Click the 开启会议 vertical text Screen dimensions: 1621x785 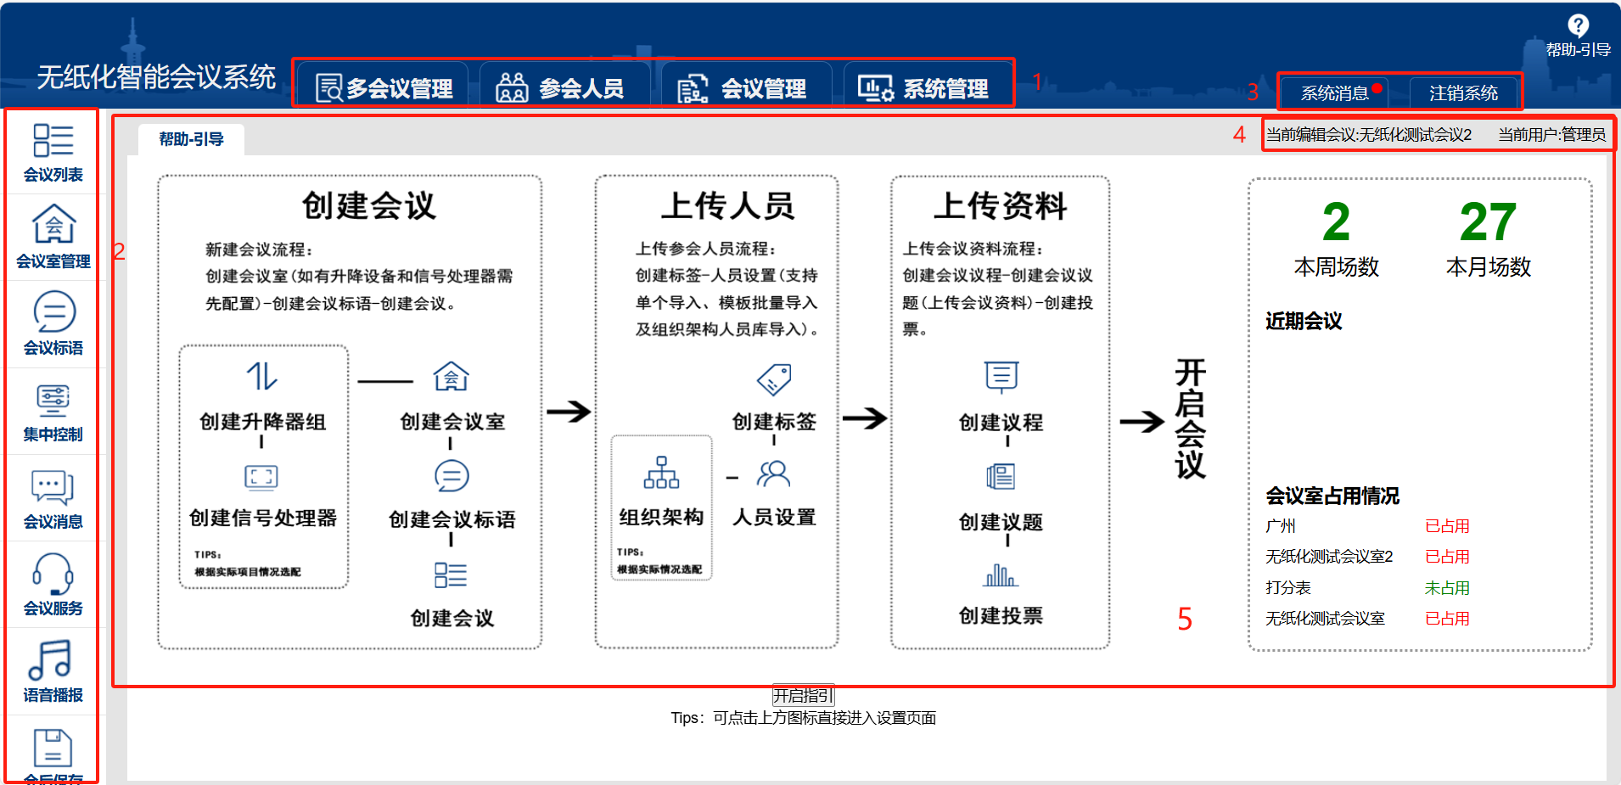1190,419
